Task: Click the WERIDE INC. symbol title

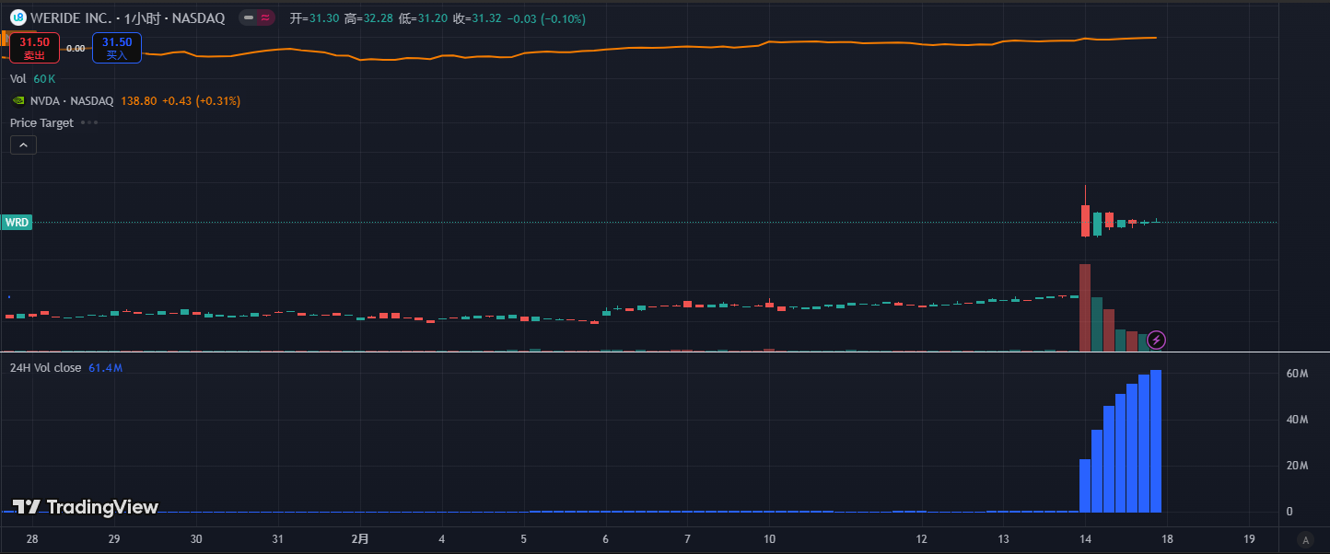Action: 73,18
